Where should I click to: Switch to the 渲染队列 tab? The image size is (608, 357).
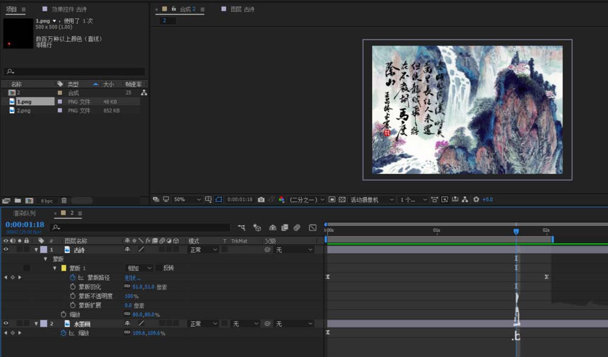pyautogui.click(x=25, y=213)
